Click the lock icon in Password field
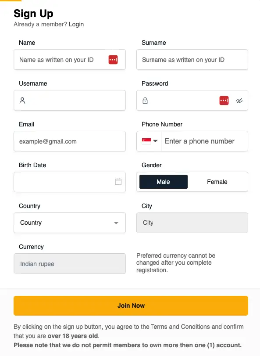The width and height of the screenshot is (260, 356). (145, 100)
